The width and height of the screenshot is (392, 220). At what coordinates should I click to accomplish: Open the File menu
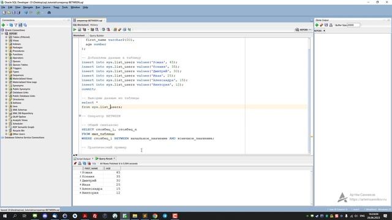(x=3, y=7)
